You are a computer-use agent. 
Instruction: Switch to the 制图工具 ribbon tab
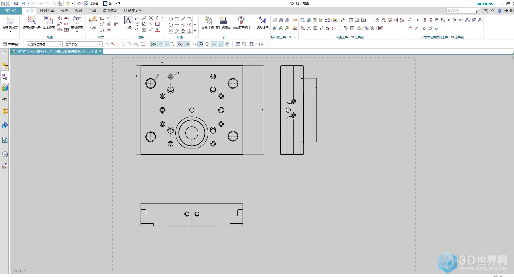tap(47, 11)
